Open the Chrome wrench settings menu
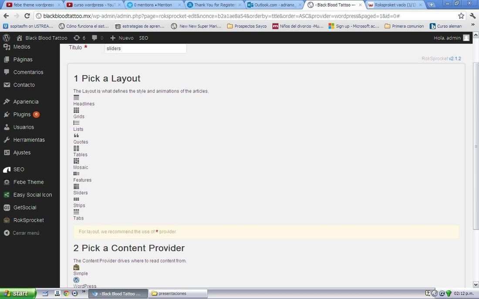The width and height of the screenshot is (479, 299). pyautogui.click(x=473, y=16)
